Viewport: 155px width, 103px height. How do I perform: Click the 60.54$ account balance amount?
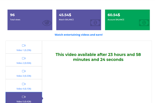coord(114,15)
